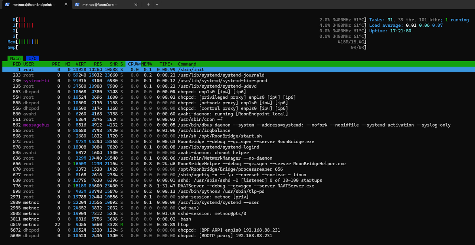Open a new terminal tab with plus button

coord(148,4)
